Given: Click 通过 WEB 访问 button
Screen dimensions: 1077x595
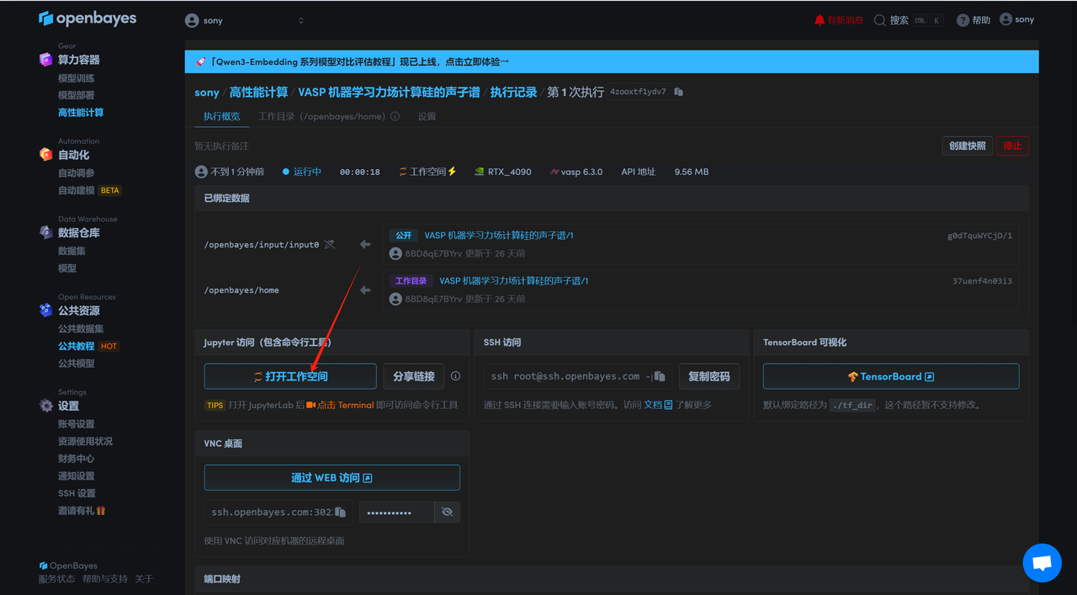Looking at the screenshot, I should point(332,477).
